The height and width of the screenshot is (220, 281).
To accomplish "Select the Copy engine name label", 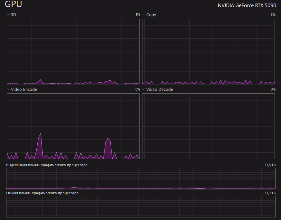I will click(x=151, y=15).
